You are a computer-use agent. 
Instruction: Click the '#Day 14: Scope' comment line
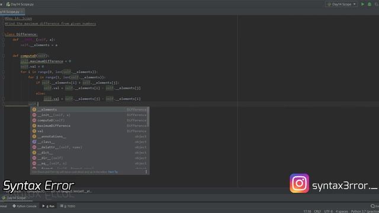[18, 18]
